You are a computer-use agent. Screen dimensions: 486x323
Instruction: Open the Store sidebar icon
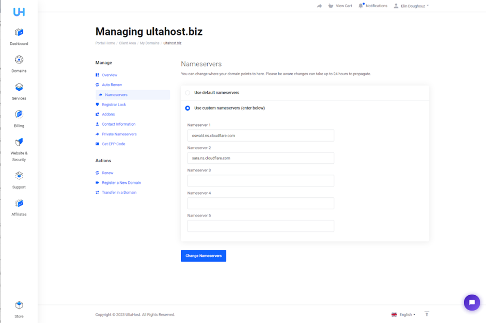19,305
